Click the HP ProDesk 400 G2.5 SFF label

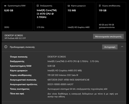tap(15, 38)
